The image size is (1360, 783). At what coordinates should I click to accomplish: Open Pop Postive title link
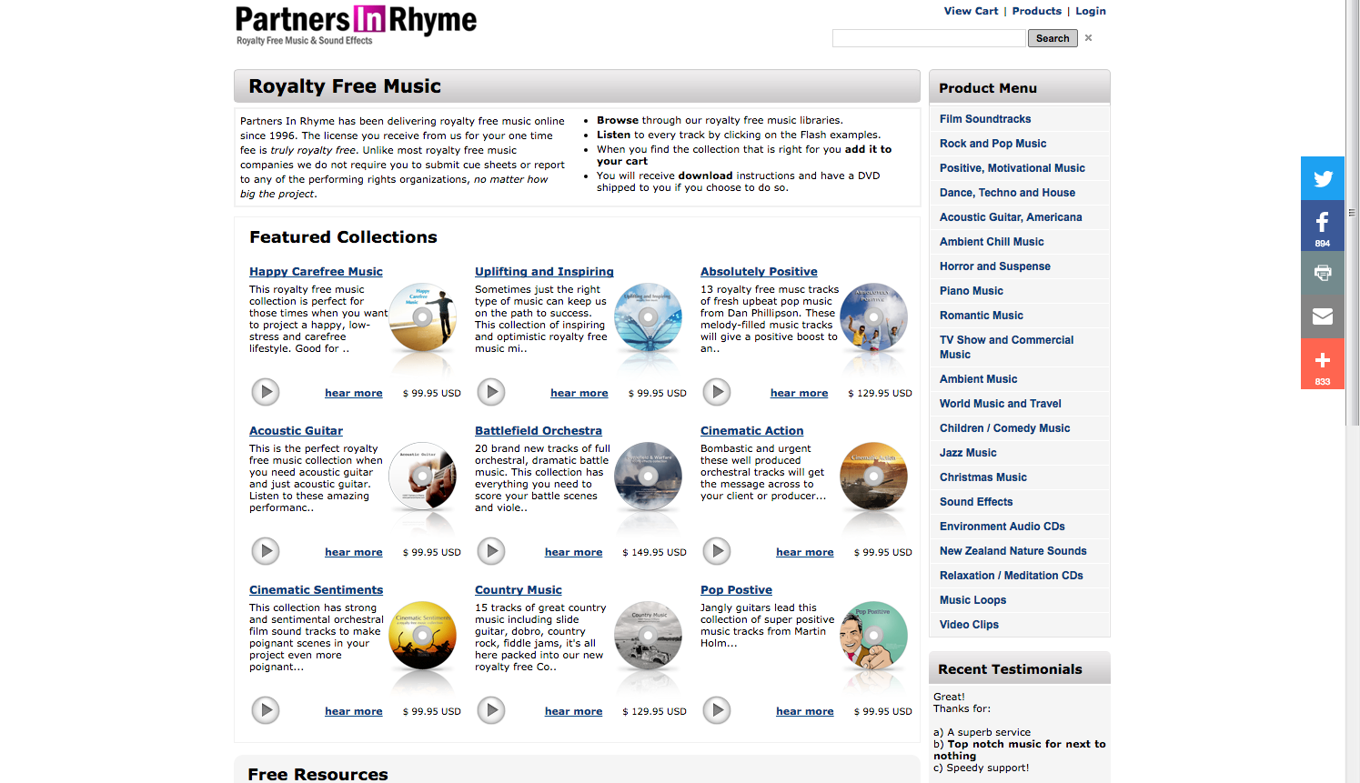[736, 590]
